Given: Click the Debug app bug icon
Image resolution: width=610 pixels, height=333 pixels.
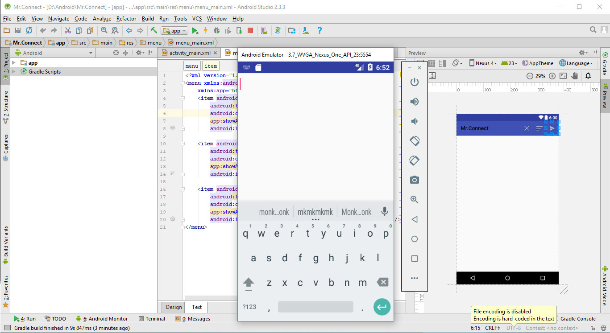Looking at the screenshot, I should 217,30.
